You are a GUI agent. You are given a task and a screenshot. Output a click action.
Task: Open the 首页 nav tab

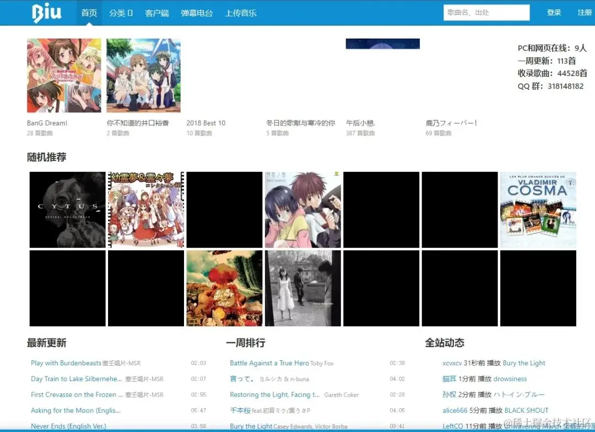(x=89, y=13)
